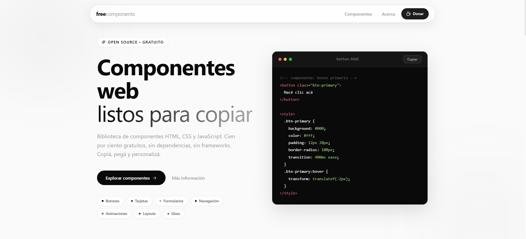Select the Navegación category chip
The height and width of the screenshot is (239, 526).
pyautogui.click(x=207, y=201)
